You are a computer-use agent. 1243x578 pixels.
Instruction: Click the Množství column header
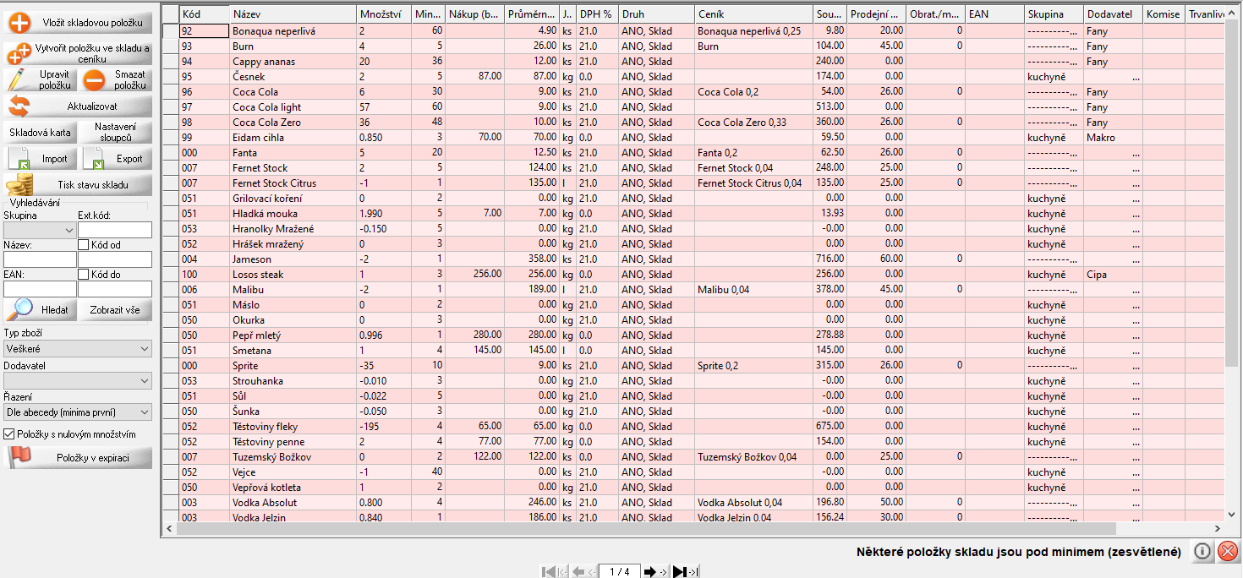[x=383, y=14]
